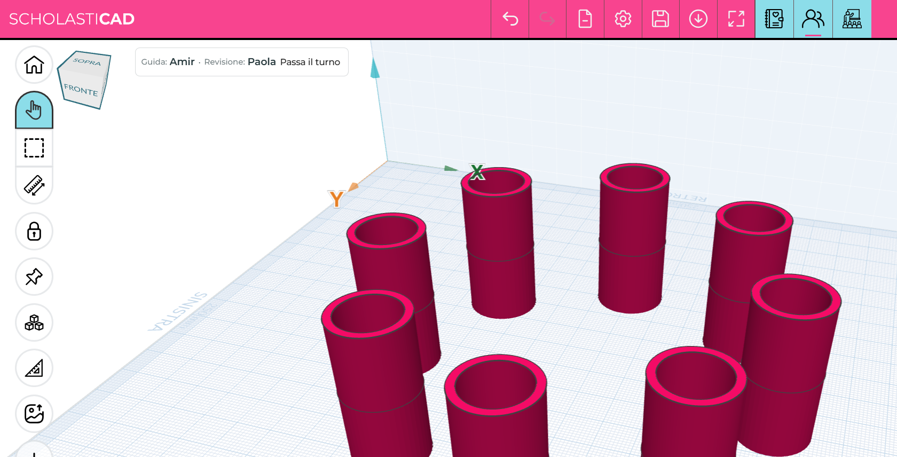Click the SOPRA face of view cube
897x457 pixels.
(x=86, y=61)
